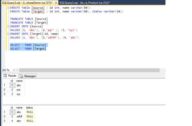
Task: Select the first NULL status cell
Action: 30,112
